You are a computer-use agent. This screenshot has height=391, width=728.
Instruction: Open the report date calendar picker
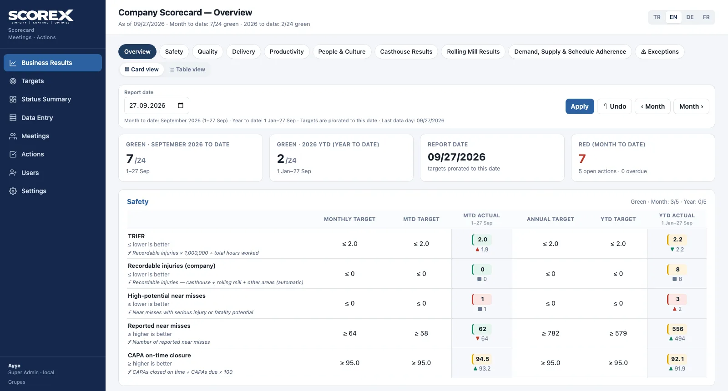tap(181, 105)
